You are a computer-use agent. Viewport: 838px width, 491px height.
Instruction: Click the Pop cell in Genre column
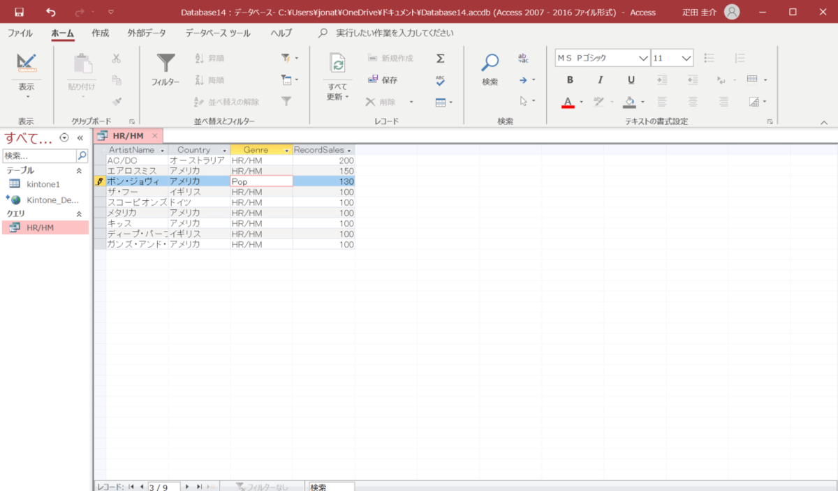click(261, 181)
